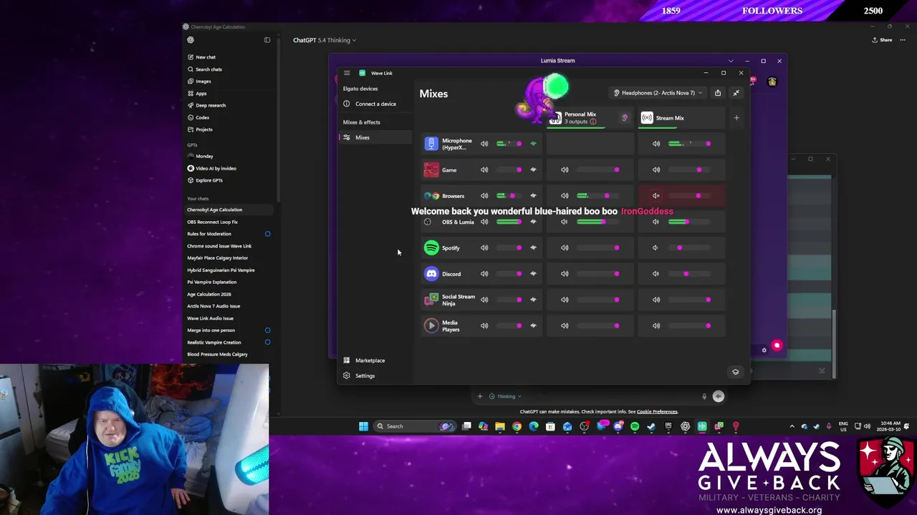The width and height of the screenshot is (917, 515).
Task: Click the Game channel icon
Action: (431, 170)
